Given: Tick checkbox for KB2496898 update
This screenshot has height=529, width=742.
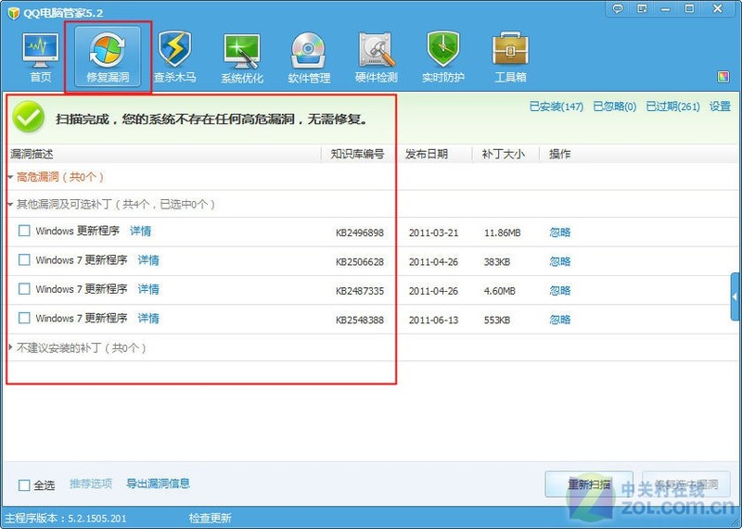Looking at the screenshot, I should [24, 231].
